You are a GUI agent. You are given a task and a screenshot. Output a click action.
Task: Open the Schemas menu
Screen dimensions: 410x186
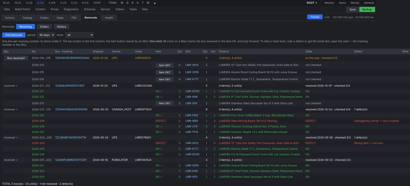tap(89, 9)
